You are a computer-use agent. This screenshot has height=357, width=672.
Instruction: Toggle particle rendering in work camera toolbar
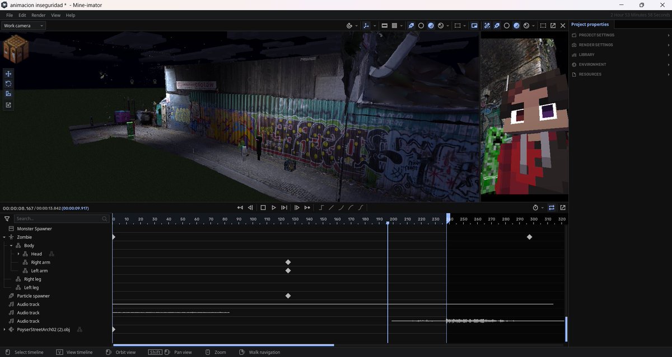click(x=410, y=26)
